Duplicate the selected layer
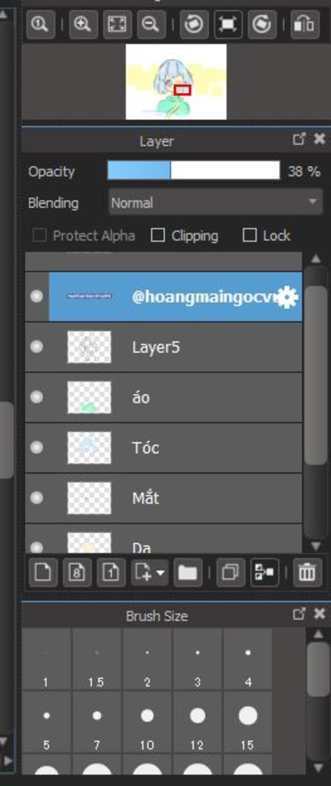This screenshot has height=786, width=331. (230, 573)
